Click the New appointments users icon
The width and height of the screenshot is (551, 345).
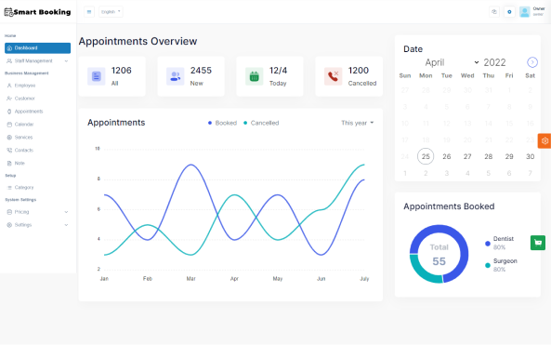tap(175, 76)
